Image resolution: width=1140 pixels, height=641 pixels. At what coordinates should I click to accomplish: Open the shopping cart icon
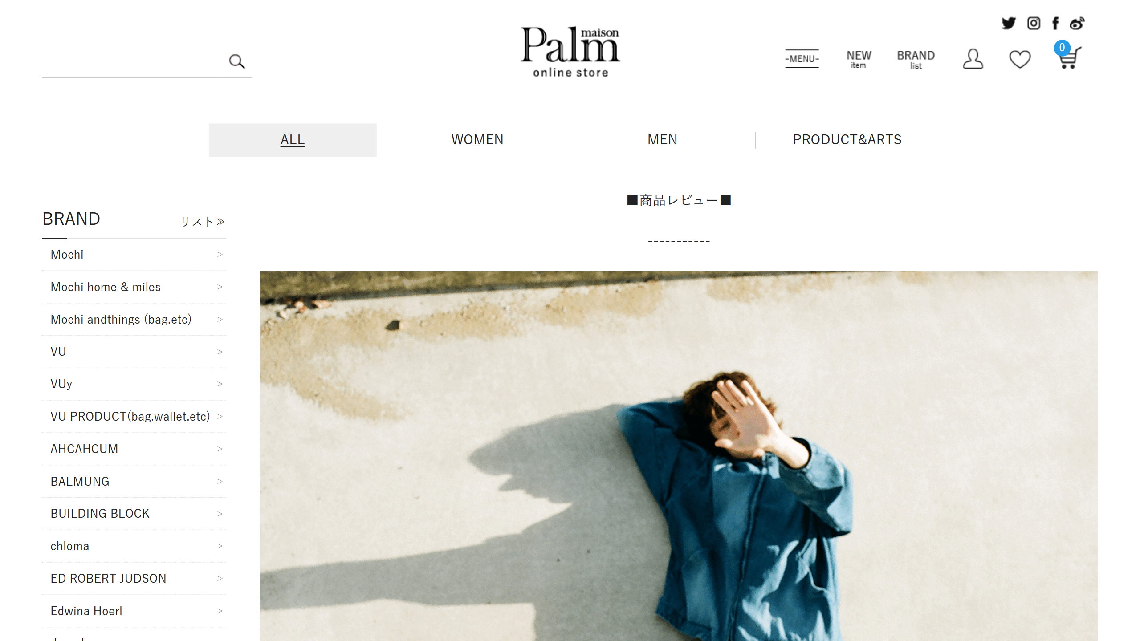[1069, 55]
